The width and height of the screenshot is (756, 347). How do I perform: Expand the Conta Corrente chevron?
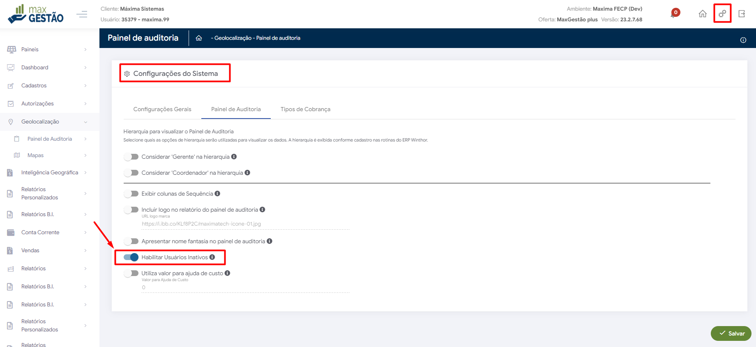tap(85, 233)
